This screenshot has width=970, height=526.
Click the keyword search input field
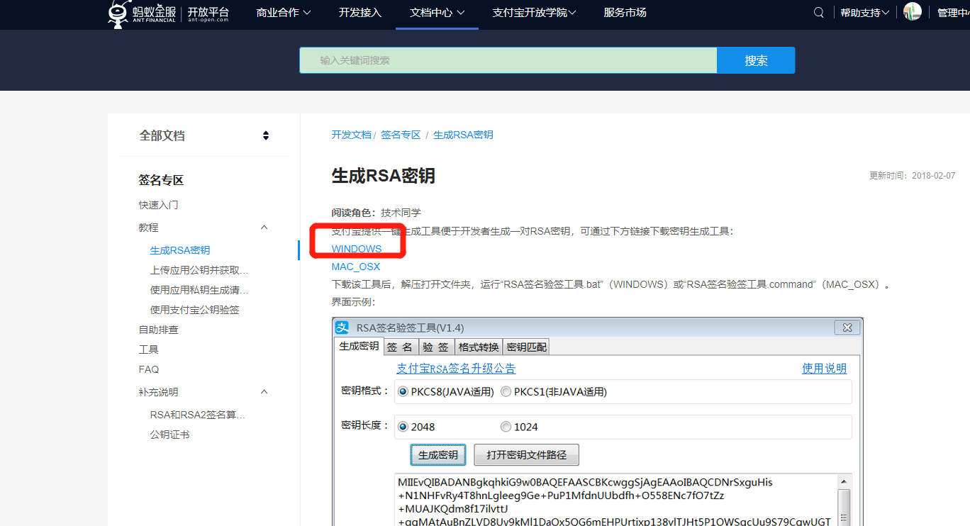click(508, 60)
